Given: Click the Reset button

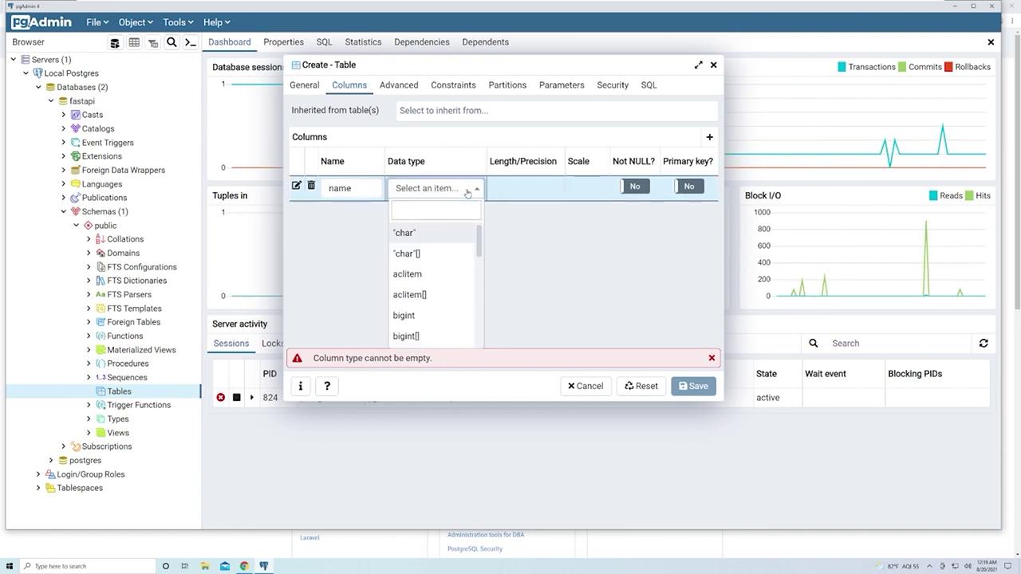Looking at the screenshot, I should [x=641, y=386].
